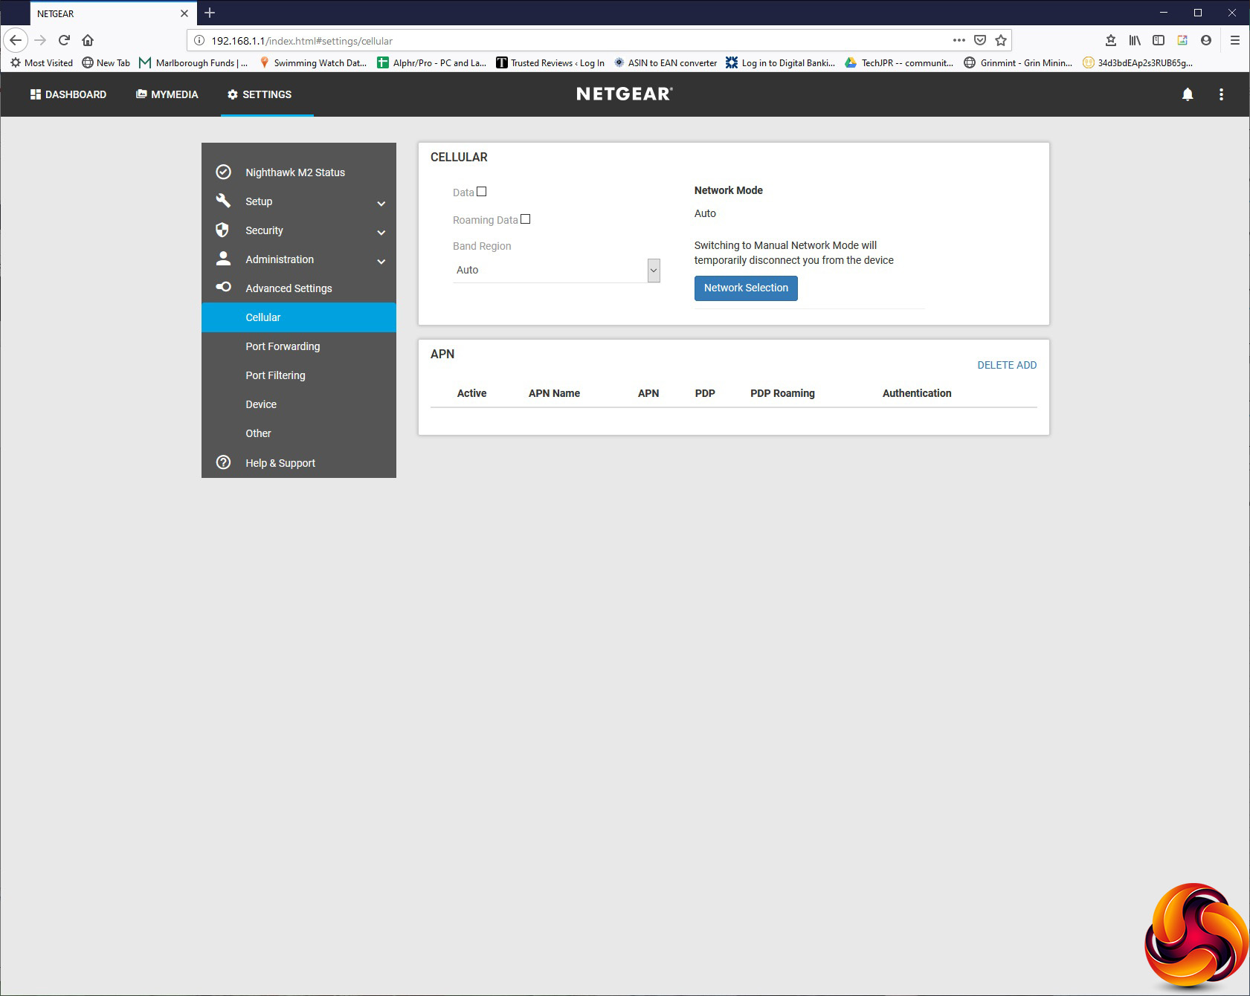Click the Authentication column header
The image size is (1250, 996).
click(x=917, y=393)
